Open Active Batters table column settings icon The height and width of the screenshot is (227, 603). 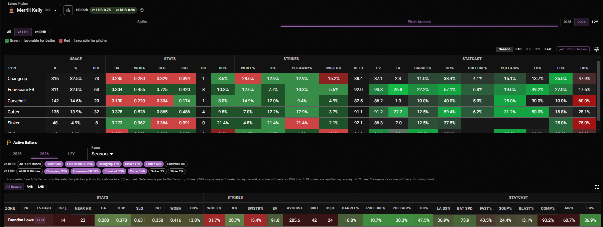[597, 187]
